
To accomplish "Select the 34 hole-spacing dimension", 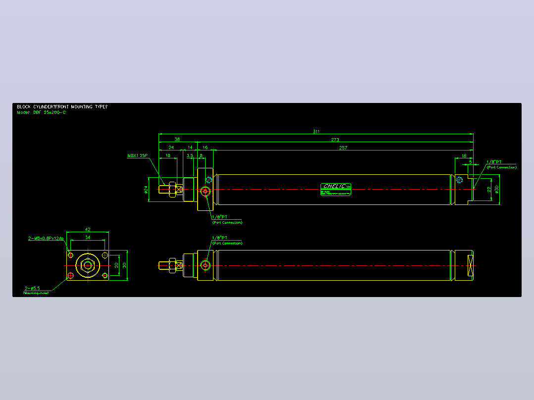I will click(88, 238).
